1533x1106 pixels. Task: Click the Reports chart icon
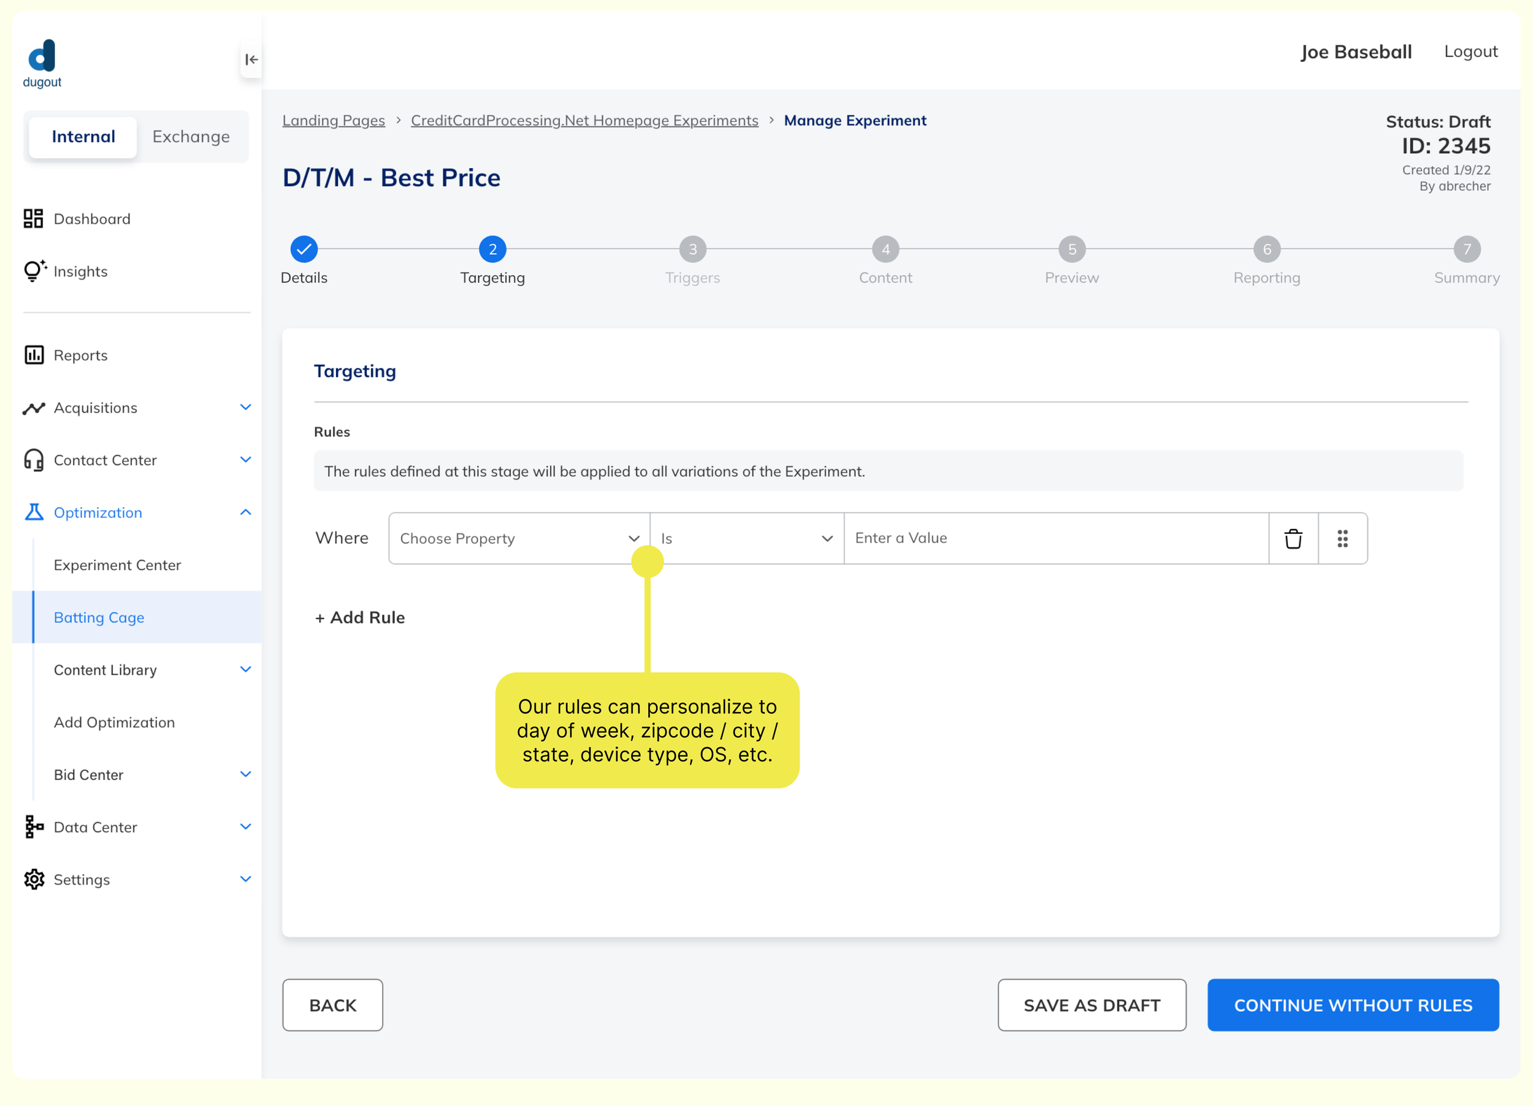[x=34, y=355]
